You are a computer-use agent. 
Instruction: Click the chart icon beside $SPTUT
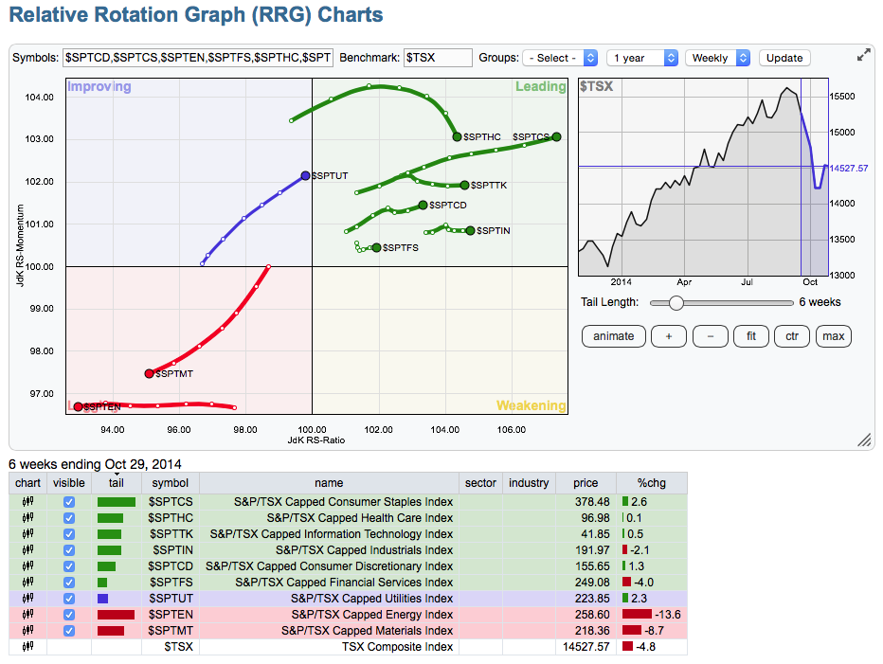click(27, 599)
